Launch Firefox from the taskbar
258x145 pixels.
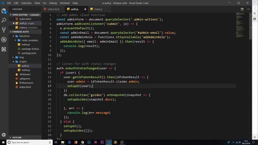pyautogui.click(x=76, y=142)
